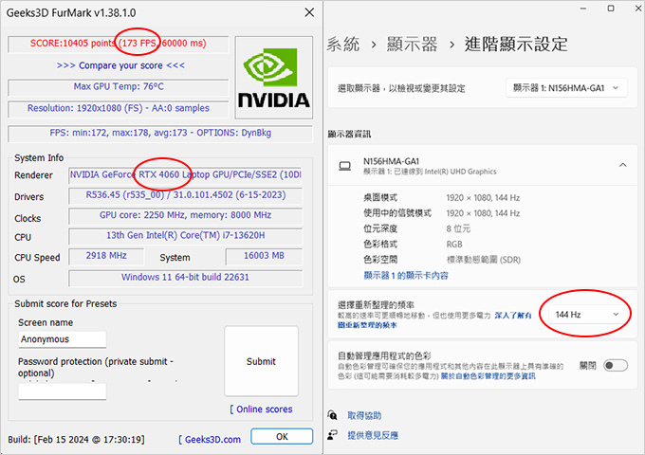This screenshot has height=455, width=645.
Task: Click the 取得協助 Get help link
Action: (x=364, y=415)
